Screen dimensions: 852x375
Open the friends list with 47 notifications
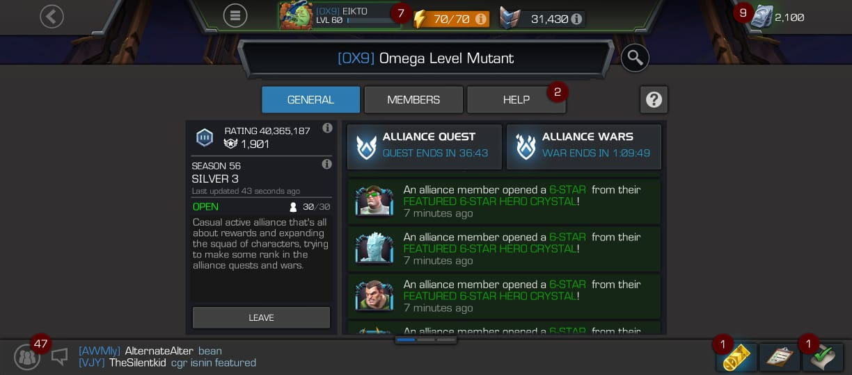(x=27, y=357)
